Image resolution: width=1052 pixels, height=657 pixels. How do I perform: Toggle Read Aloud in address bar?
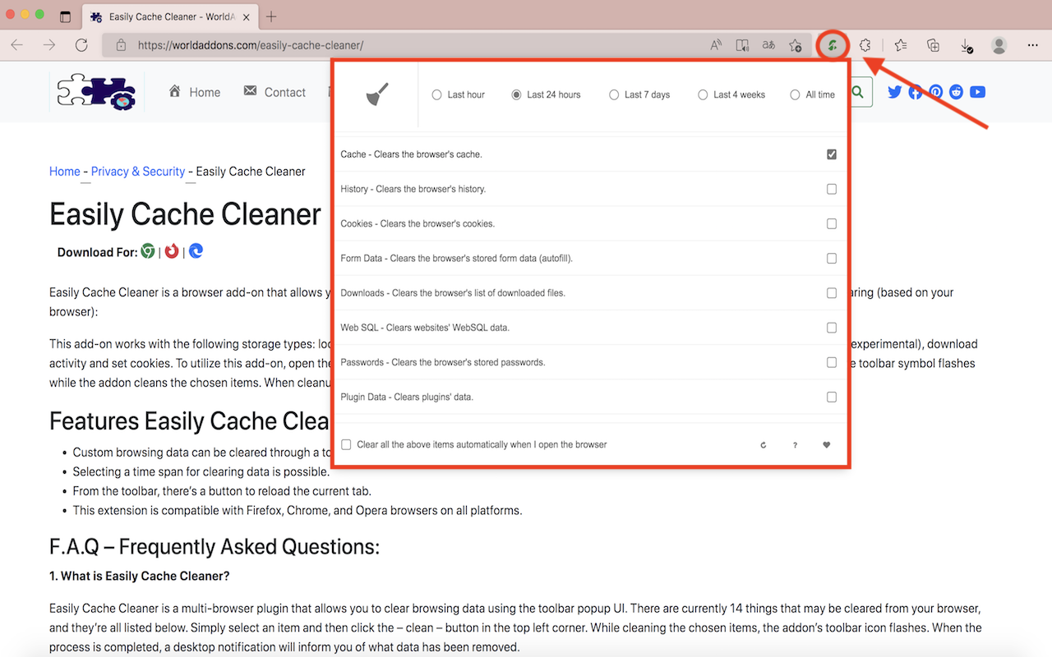pos(716,45)
